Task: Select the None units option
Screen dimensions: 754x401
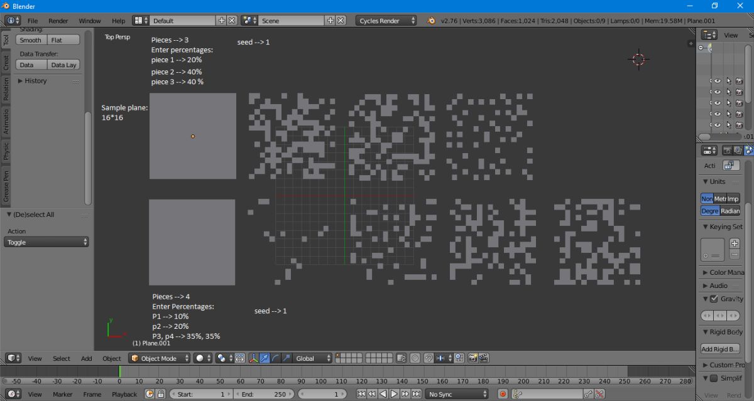Action: click(707, 198)
